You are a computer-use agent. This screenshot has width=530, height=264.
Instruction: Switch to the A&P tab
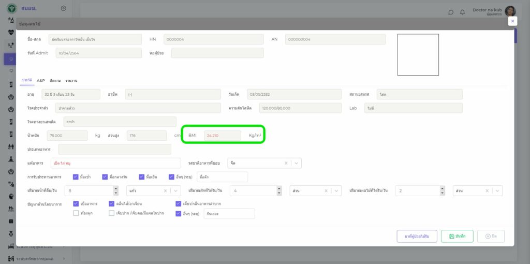tap(40, 81)
